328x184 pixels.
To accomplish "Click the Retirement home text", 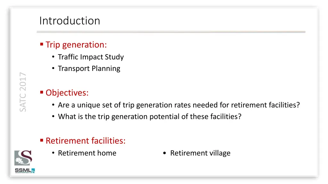I will (87, 153).
